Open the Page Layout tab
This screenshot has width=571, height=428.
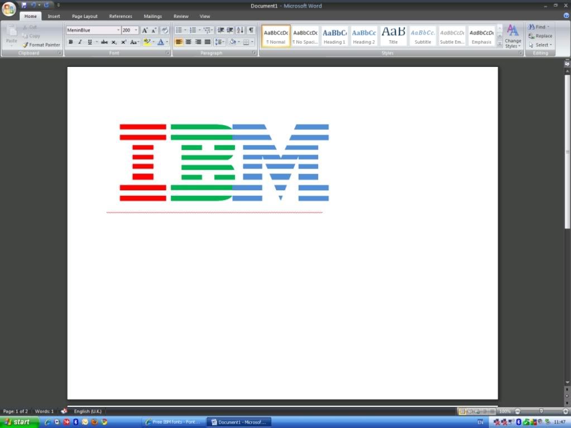84,16
